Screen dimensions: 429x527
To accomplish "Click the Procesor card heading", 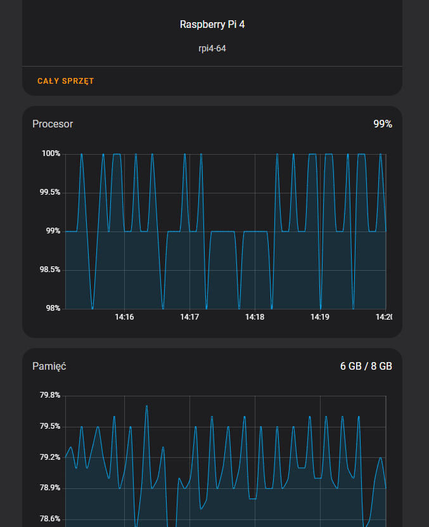I will point(53,124).
